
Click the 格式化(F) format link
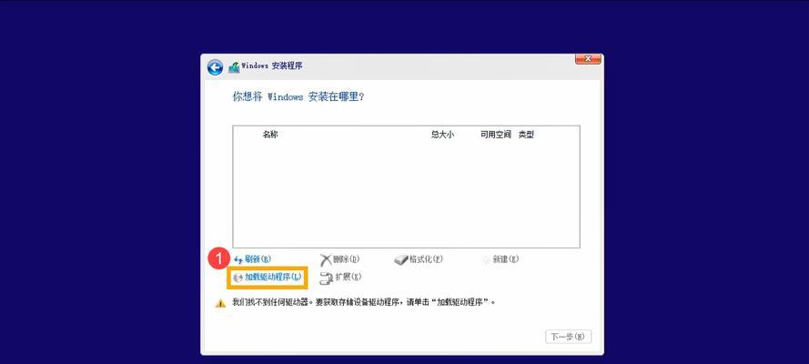click(426, 259)
